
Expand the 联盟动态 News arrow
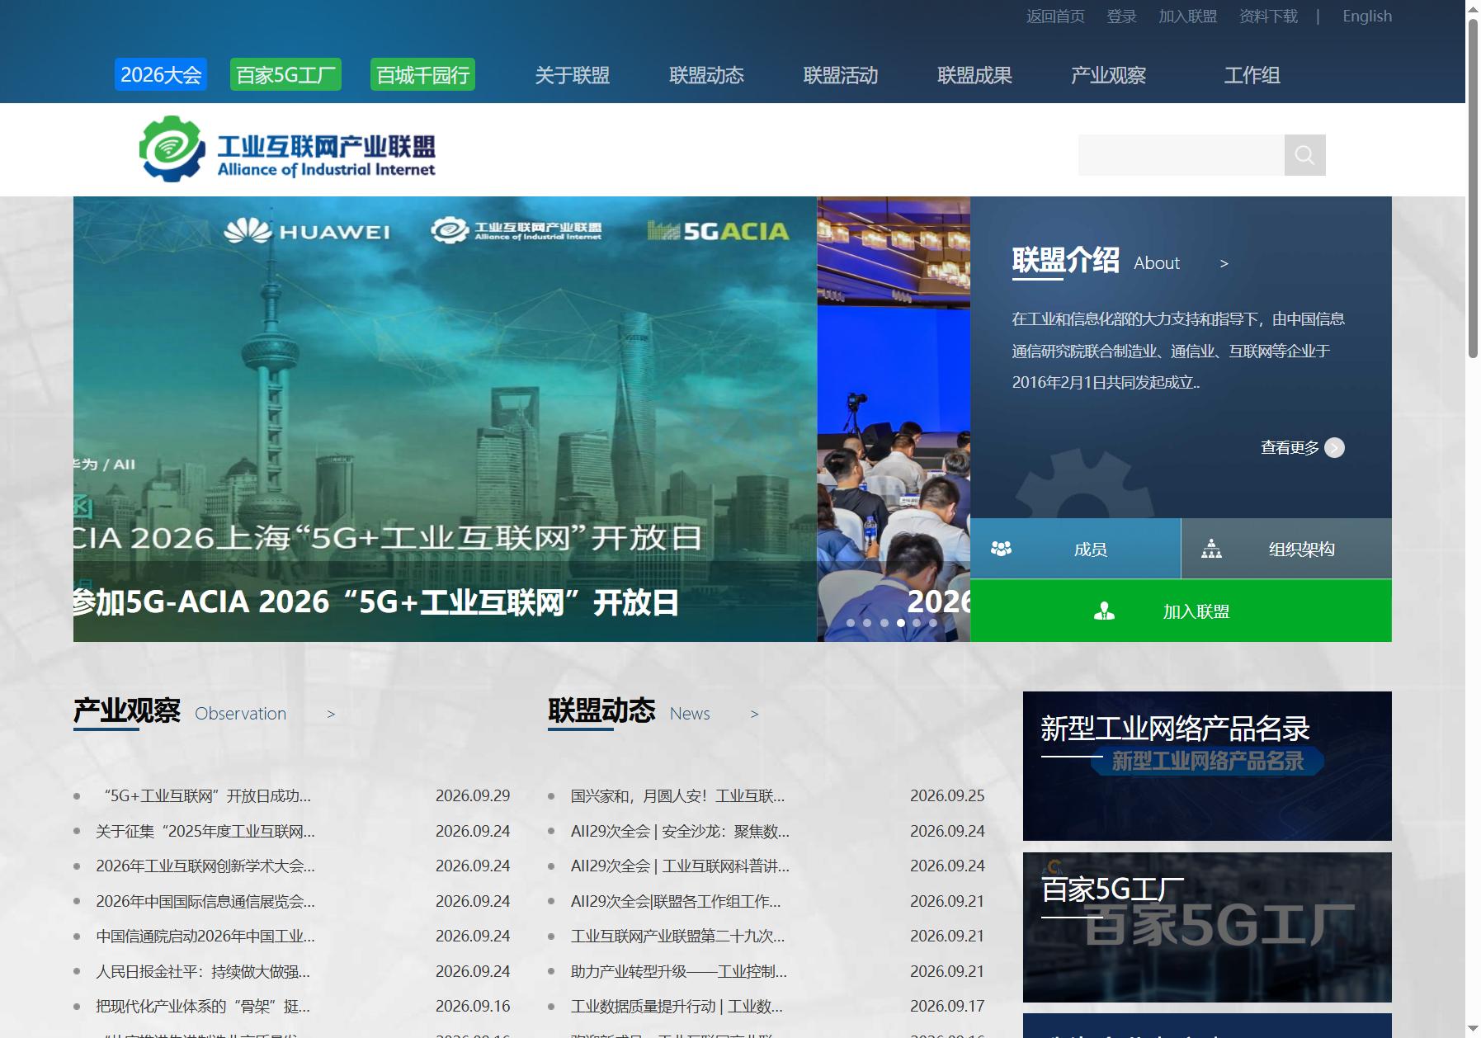click(x=754, y=714)
